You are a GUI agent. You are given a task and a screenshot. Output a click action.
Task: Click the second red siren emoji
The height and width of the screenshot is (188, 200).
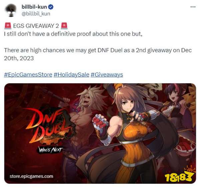tap(64, 26)
